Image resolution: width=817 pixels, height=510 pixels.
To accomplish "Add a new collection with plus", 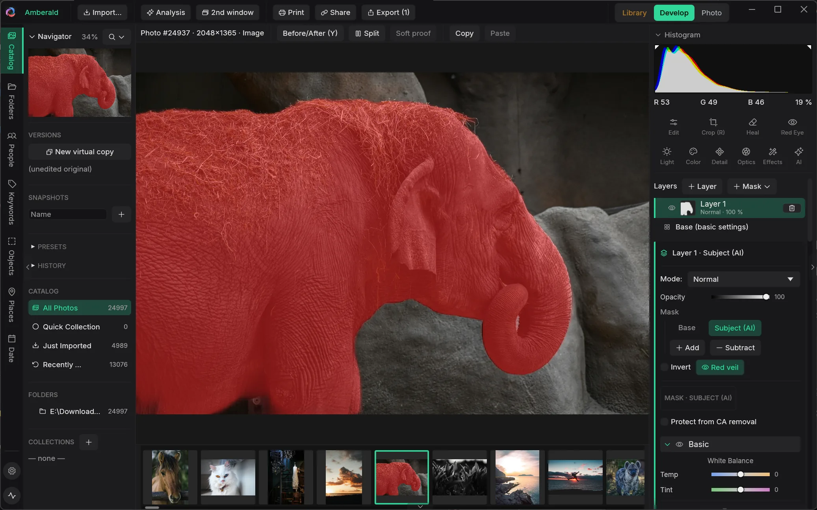I will coord(89,442).
